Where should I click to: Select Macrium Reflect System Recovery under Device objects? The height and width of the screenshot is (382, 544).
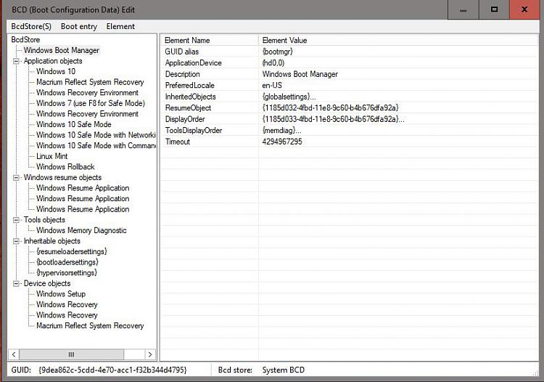click(90, 326)
